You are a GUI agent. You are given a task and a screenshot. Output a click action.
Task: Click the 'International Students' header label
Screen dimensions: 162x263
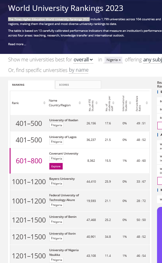(x=124, y=103)
